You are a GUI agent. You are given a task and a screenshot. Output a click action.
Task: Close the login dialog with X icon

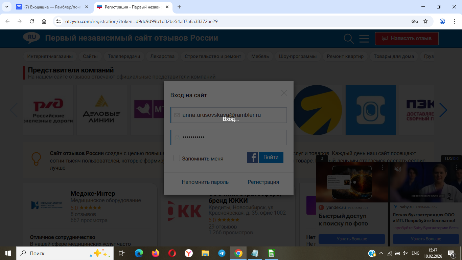[284, 93]
